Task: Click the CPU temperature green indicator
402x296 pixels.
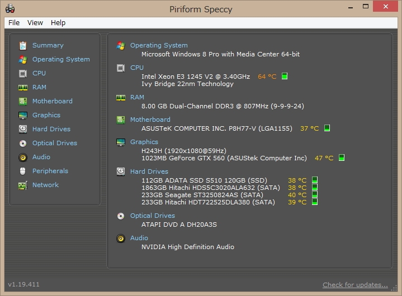Action: pyautogui.click(x=285, y=76)
